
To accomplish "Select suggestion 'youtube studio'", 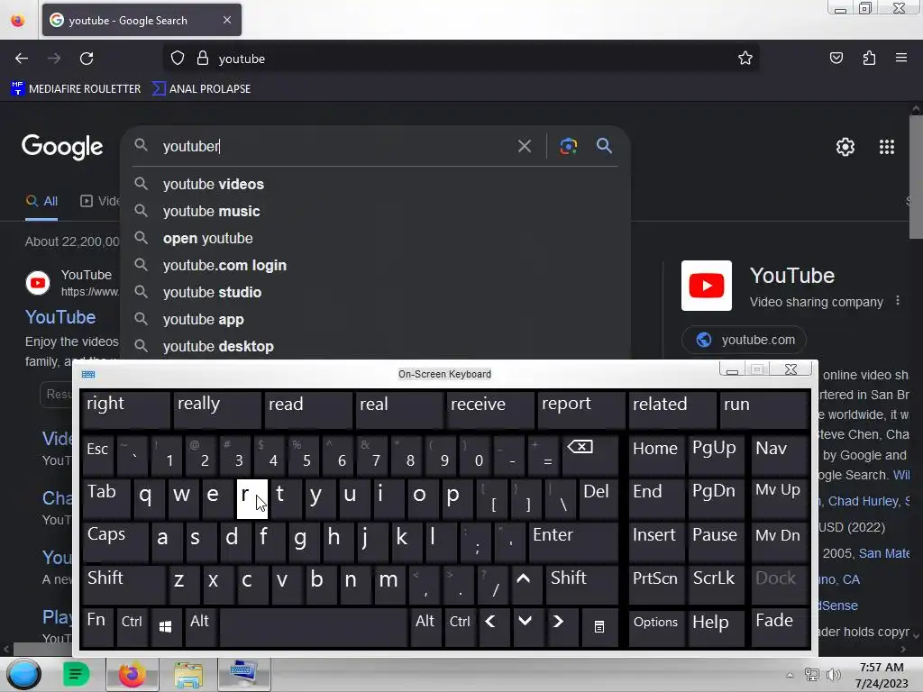I will pos(375,293).
